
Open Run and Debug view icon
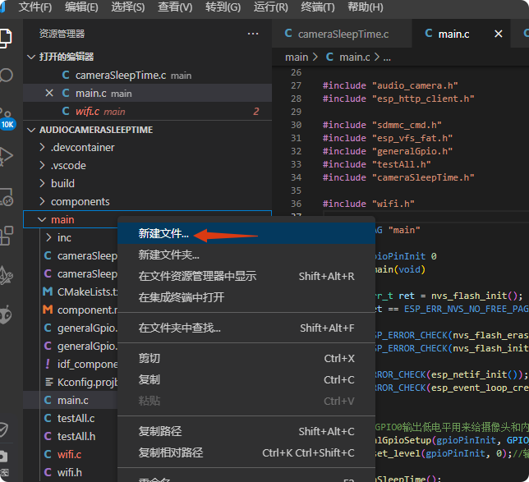point(6,156)
